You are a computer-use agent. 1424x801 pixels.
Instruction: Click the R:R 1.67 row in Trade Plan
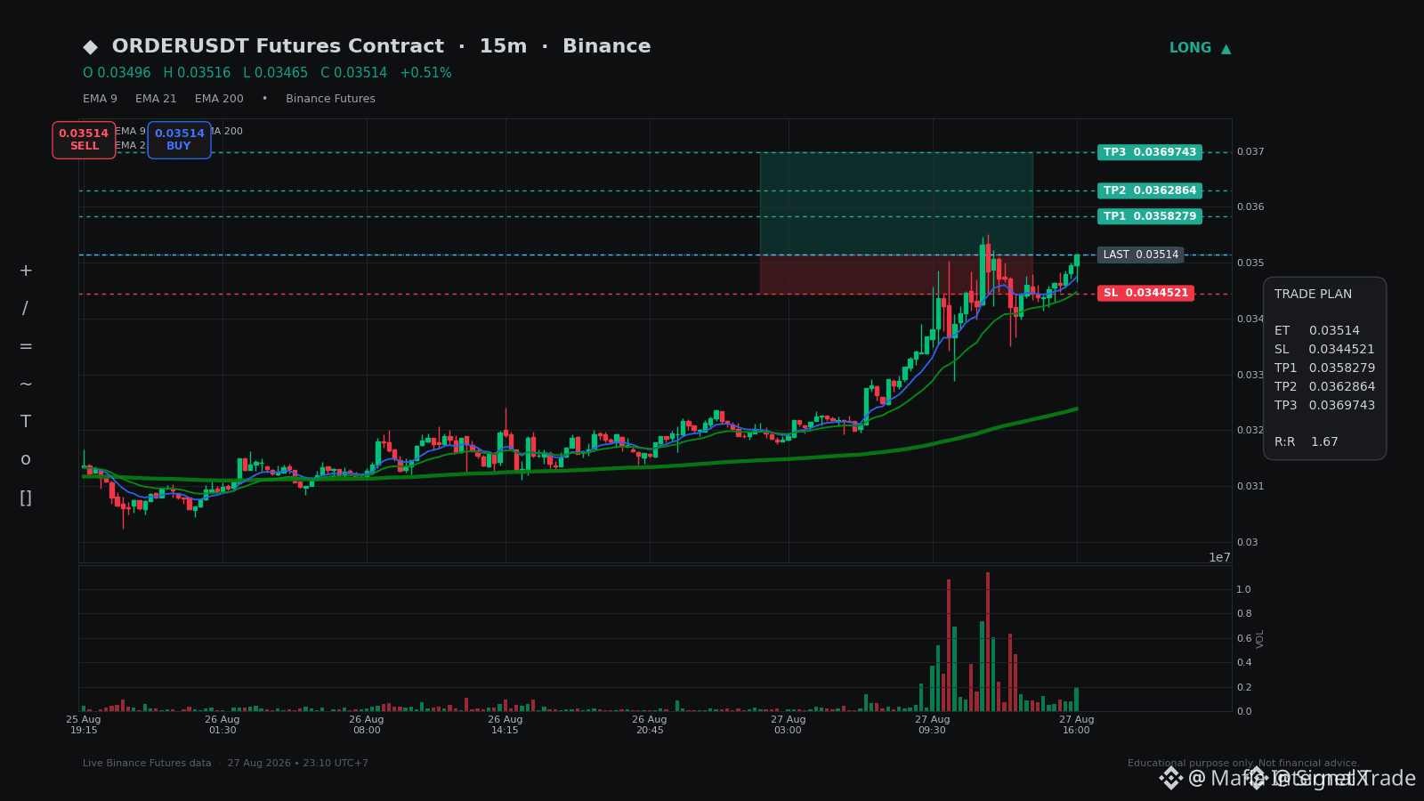(1307, 442)
